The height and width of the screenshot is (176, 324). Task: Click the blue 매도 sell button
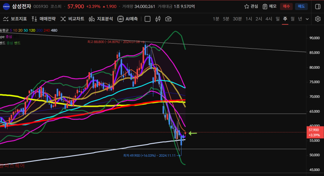pos(301,6)
